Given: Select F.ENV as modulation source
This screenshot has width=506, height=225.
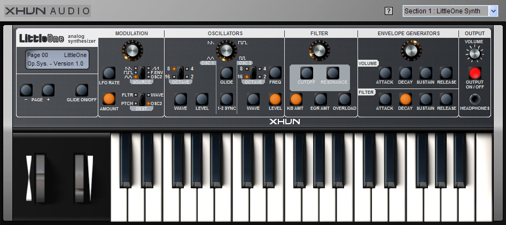Looking at the screenshot, I should pos(149,73).
